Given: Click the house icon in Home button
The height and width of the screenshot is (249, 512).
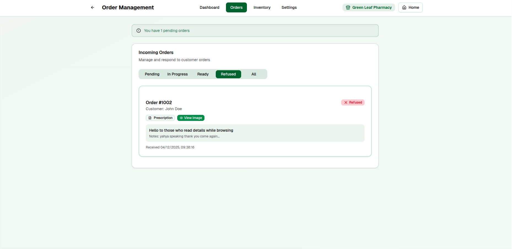Looking at the screenshot, I should tap(404, 7).
